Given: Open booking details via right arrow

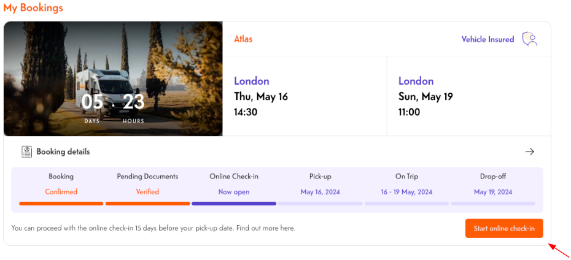Looking at the screenshot, I should pos(530,151).
